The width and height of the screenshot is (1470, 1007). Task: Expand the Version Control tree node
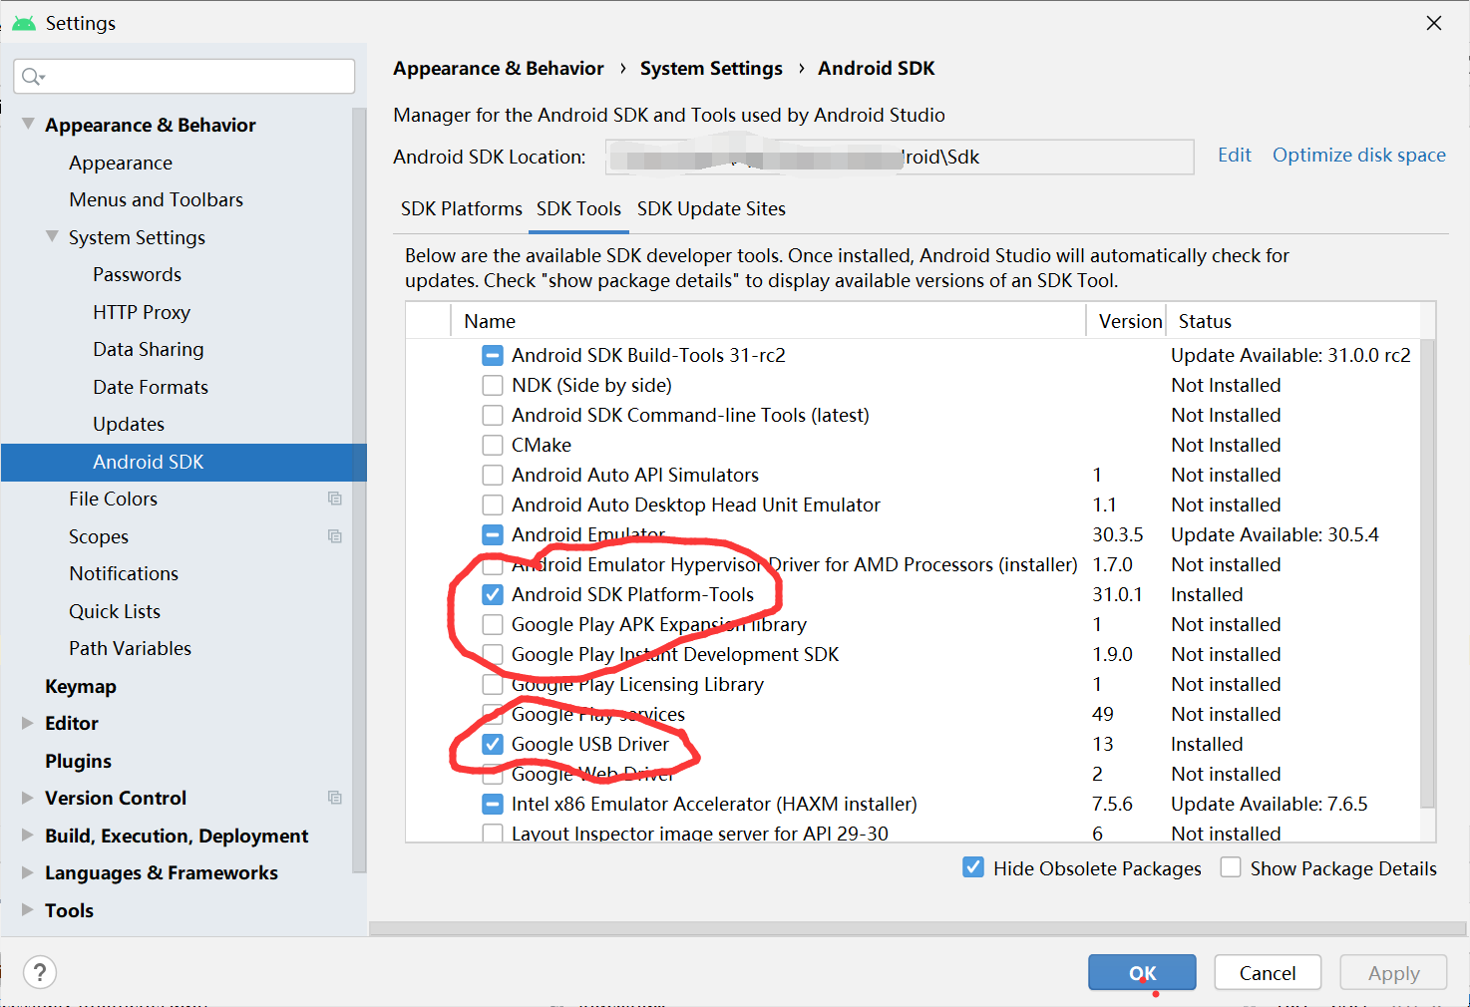pos(28,798)
